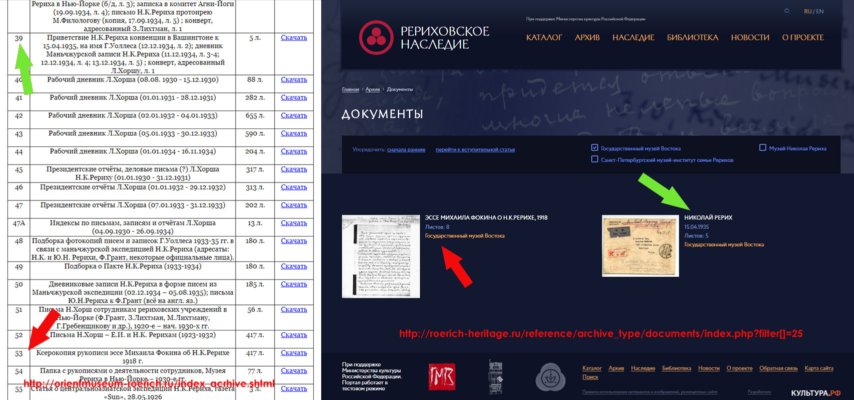Click the grey trefoil emblem logo in footer
This screenshot has height=400, width=854.
click(550, 377)
